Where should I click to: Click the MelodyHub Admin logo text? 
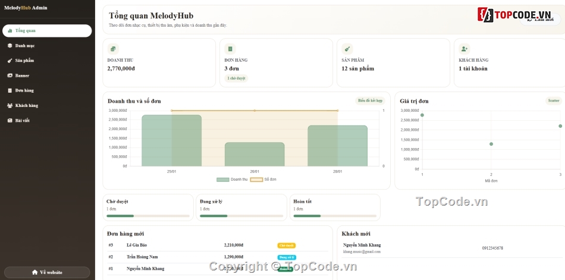coord(26,8)
